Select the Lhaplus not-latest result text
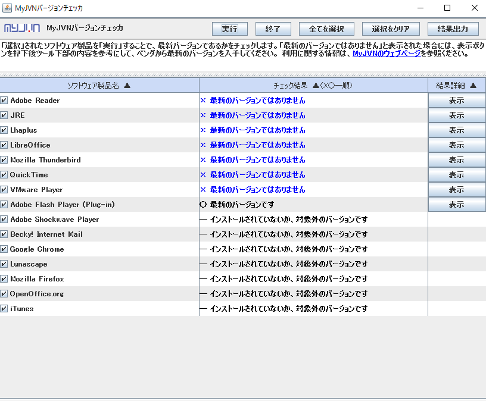Screen dimensions: 486x401 (257, 130)
